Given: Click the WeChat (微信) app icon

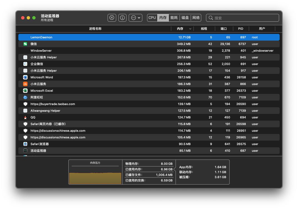Looking at the screenshot, I should 25,44.
